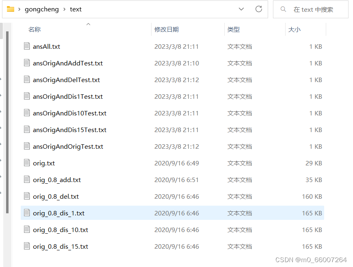This screenshot has width=353, height=267.
Task: Select file name ansOrigAndAddTest.txt
Action: [68, 63]
